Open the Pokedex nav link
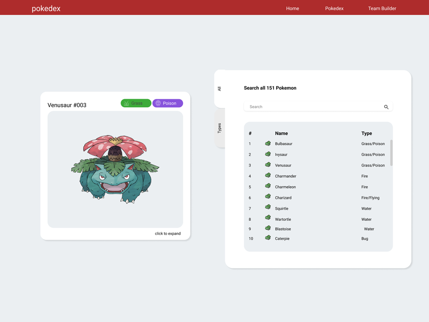Screen dimensions: 429x322 334,8
